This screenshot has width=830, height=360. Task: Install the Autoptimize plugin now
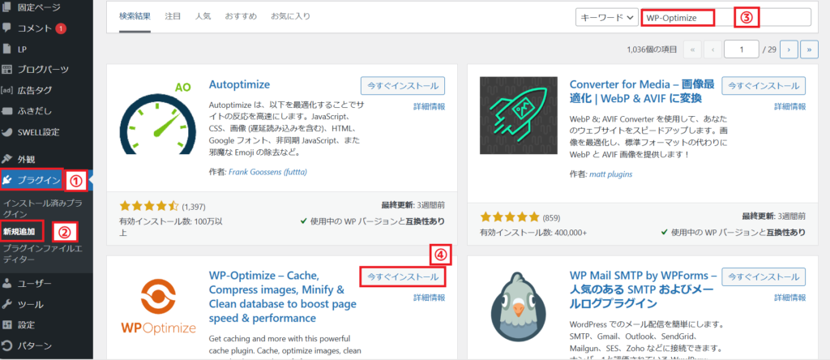click(x=403, y=86)
